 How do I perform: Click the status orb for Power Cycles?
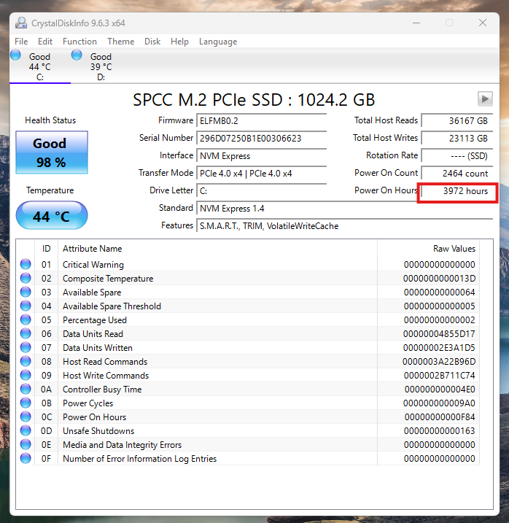[26, 403]
